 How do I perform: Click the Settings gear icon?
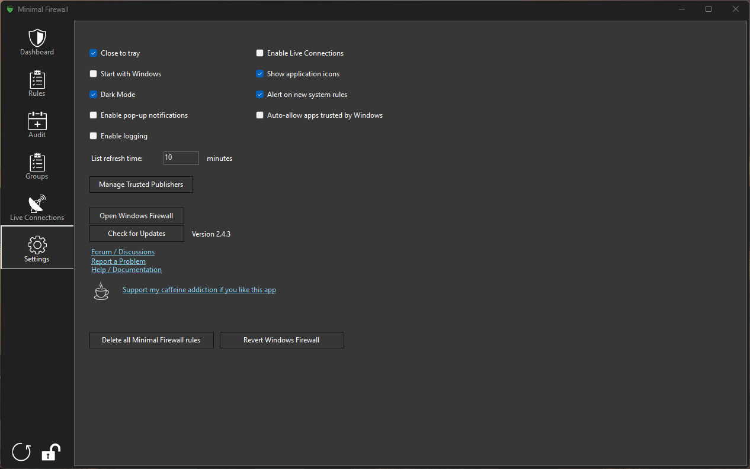(37, 245)
